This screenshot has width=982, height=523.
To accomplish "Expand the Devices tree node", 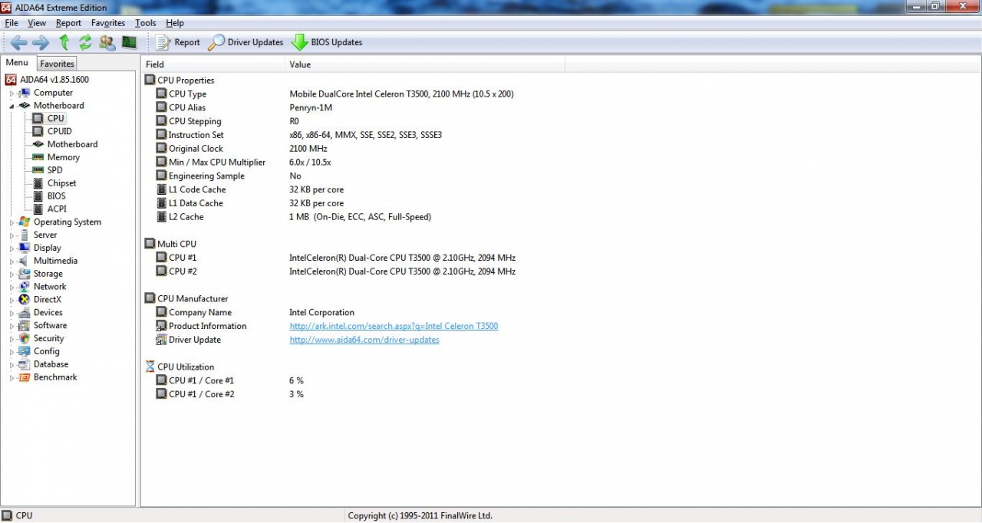I will (x=12, y=313).
